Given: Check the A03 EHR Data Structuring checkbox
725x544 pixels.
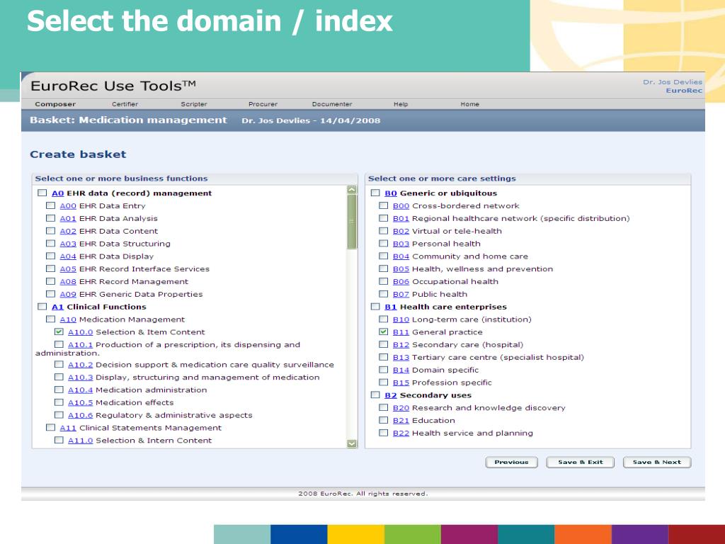Looking at the screenshot, I should pos(50,244).
